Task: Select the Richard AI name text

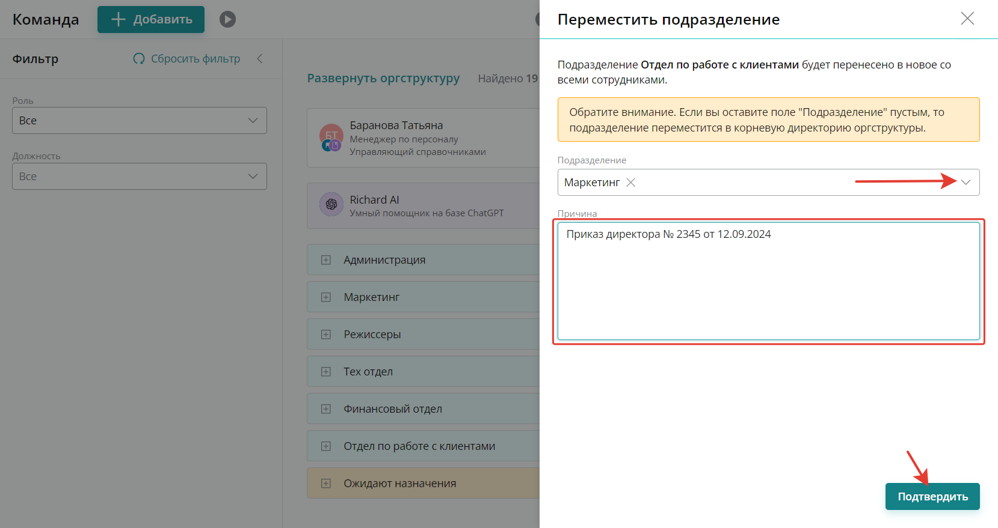Action: click(x=375, y=200)
